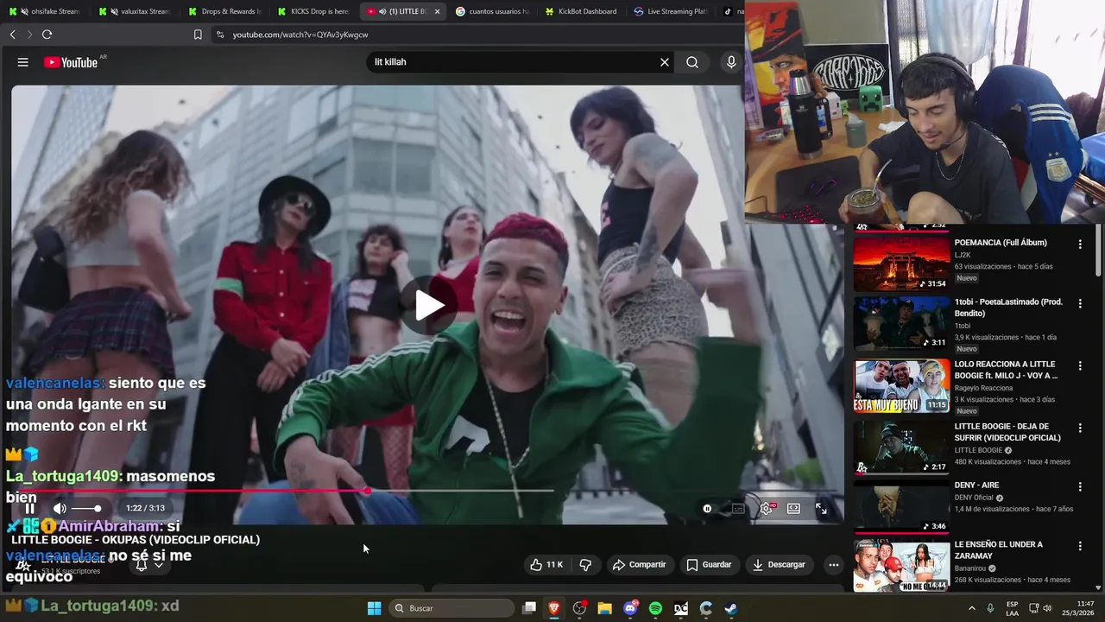Open the Live Streaming Platform tab
The width and height of the screenshot is (1105, 622).
[672, 11]
